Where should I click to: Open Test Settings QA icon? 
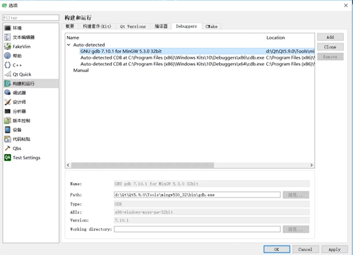pos(7,158)
